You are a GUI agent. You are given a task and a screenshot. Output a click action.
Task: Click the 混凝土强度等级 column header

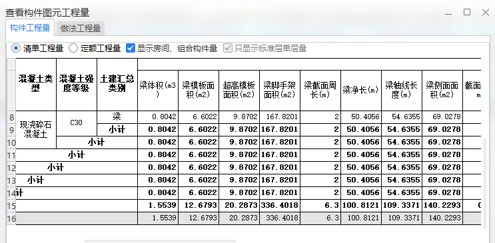coord(77,85)
